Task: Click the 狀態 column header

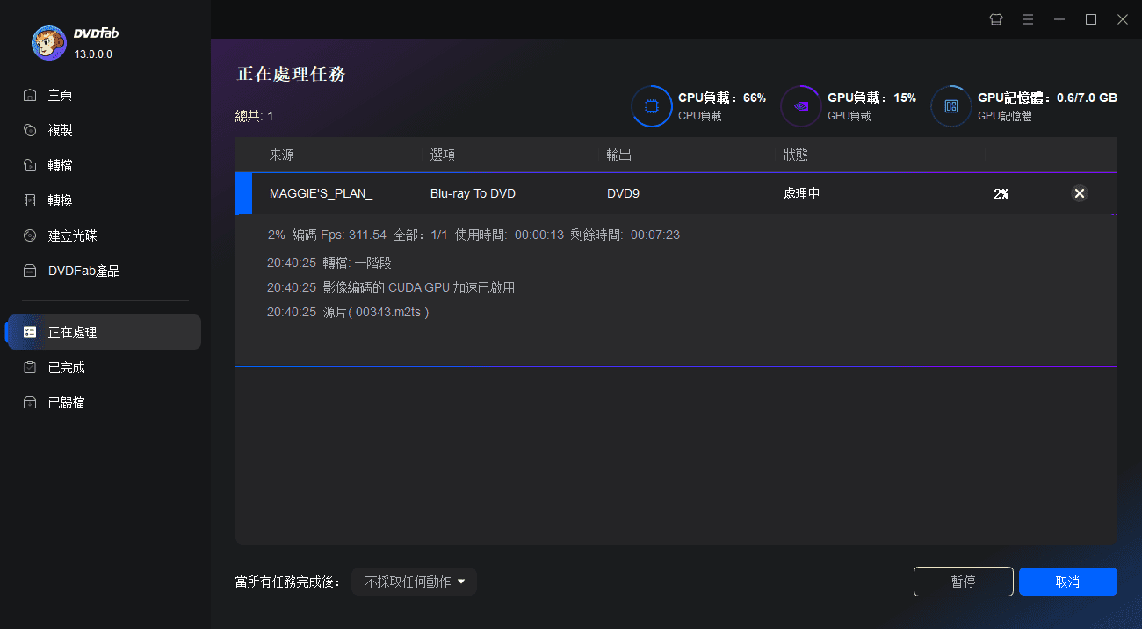Action: click(x=796, y=155)
